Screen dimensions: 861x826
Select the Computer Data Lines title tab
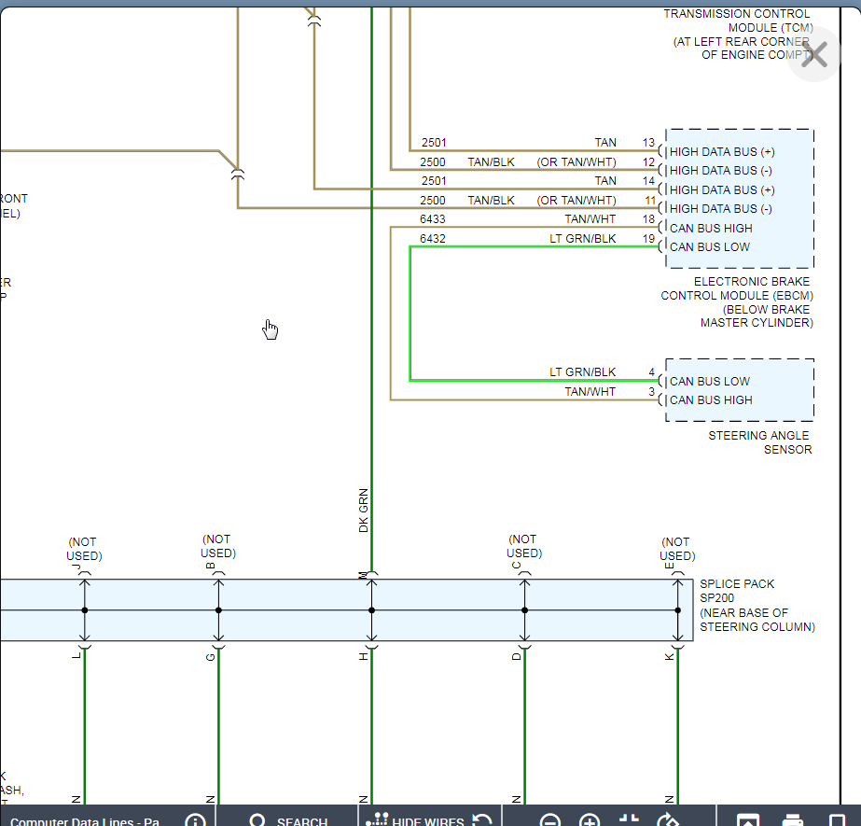click(85, 821)
